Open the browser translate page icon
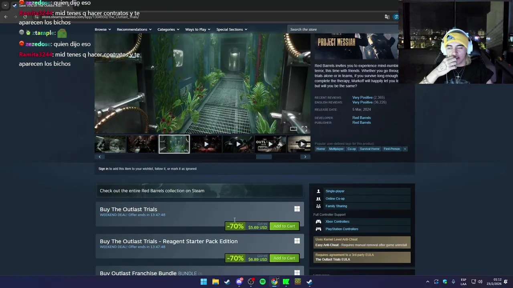 coord(387,17)
